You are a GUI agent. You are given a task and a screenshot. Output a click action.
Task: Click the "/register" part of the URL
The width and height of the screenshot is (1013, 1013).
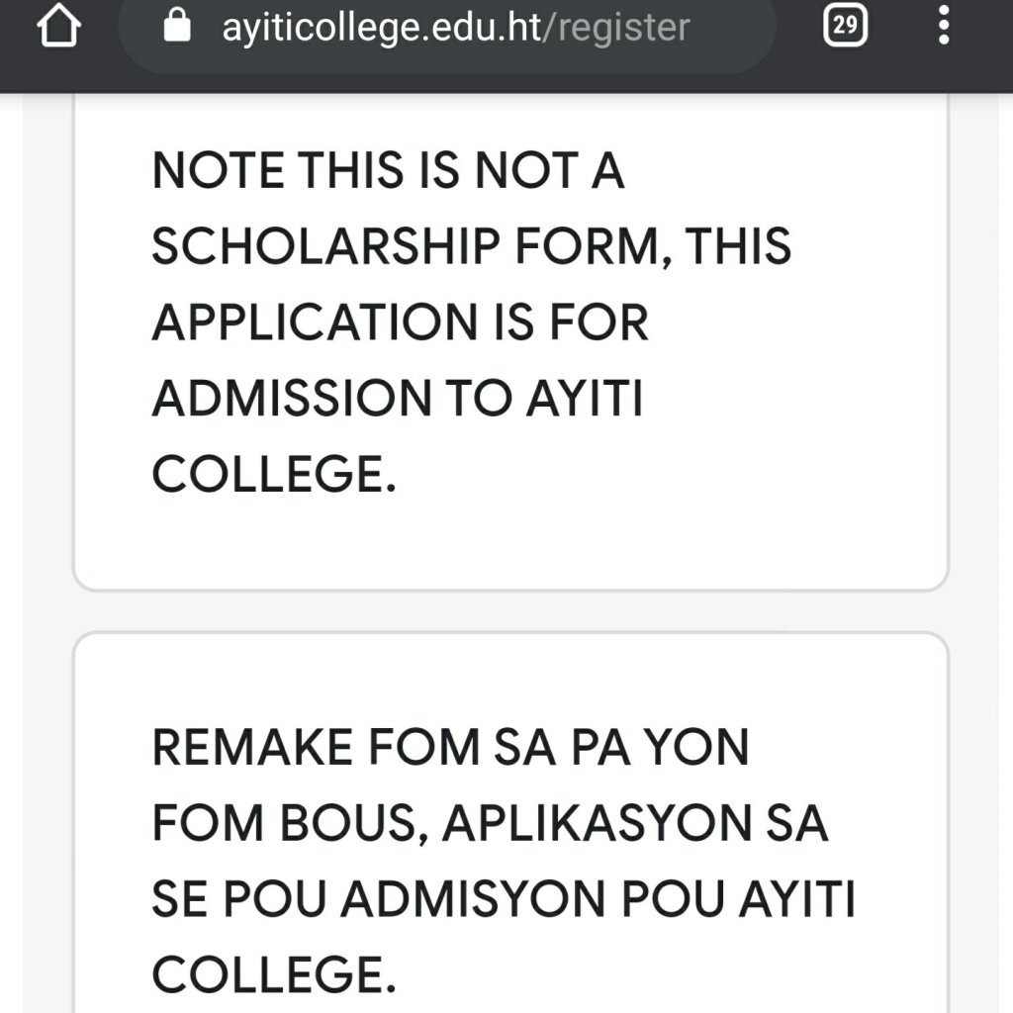tap(622, 28)
